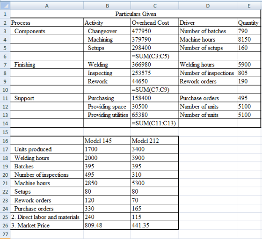Image resolution: width=262 pixels, height=239 pixels.
Task: Click the 'Overhead Cost' header cell
Action: coord(155,22)
